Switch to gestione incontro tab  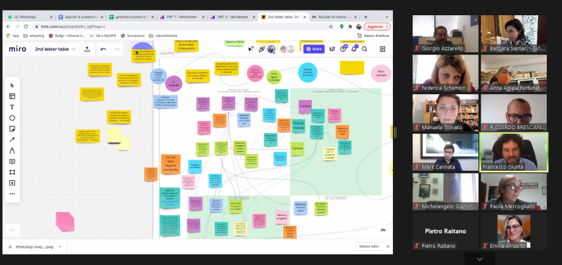133,17
